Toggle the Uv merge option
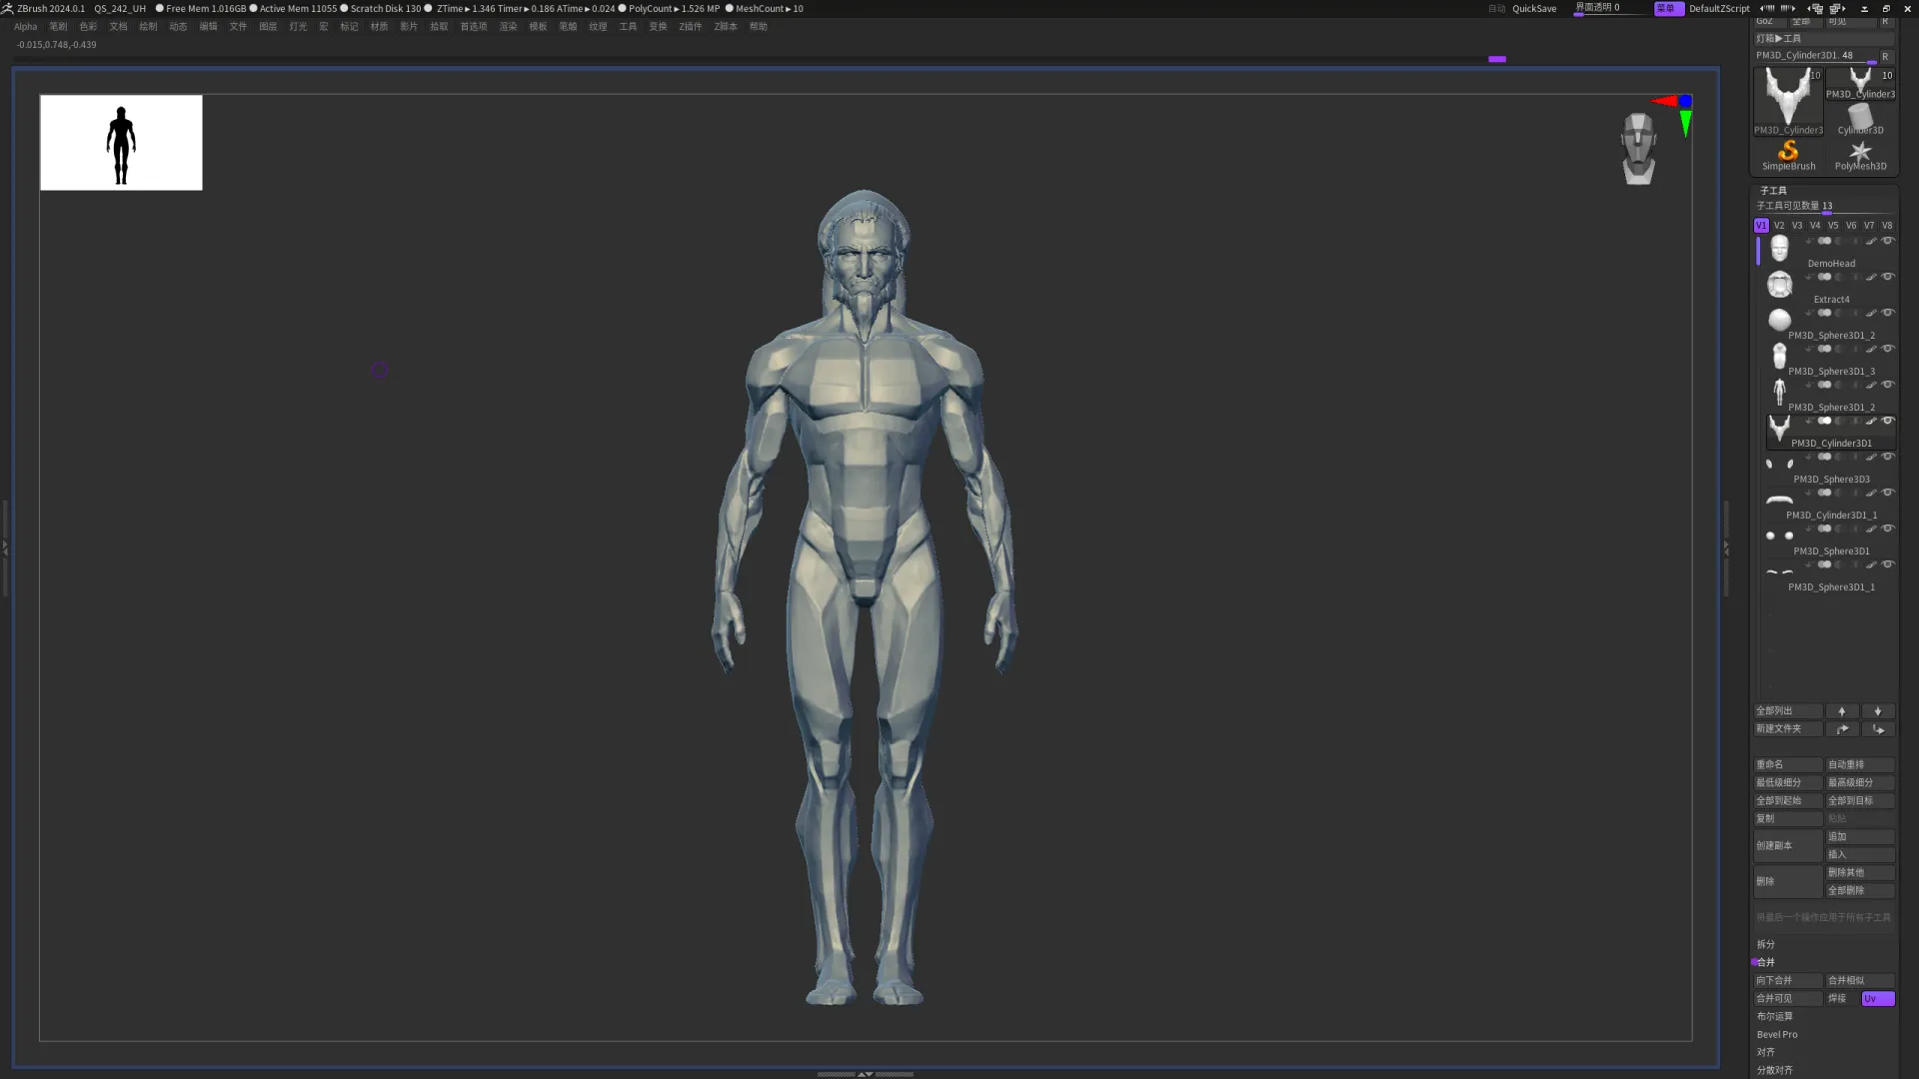This screenshot has height=1079, width=1919. (x=1877, y=998)
